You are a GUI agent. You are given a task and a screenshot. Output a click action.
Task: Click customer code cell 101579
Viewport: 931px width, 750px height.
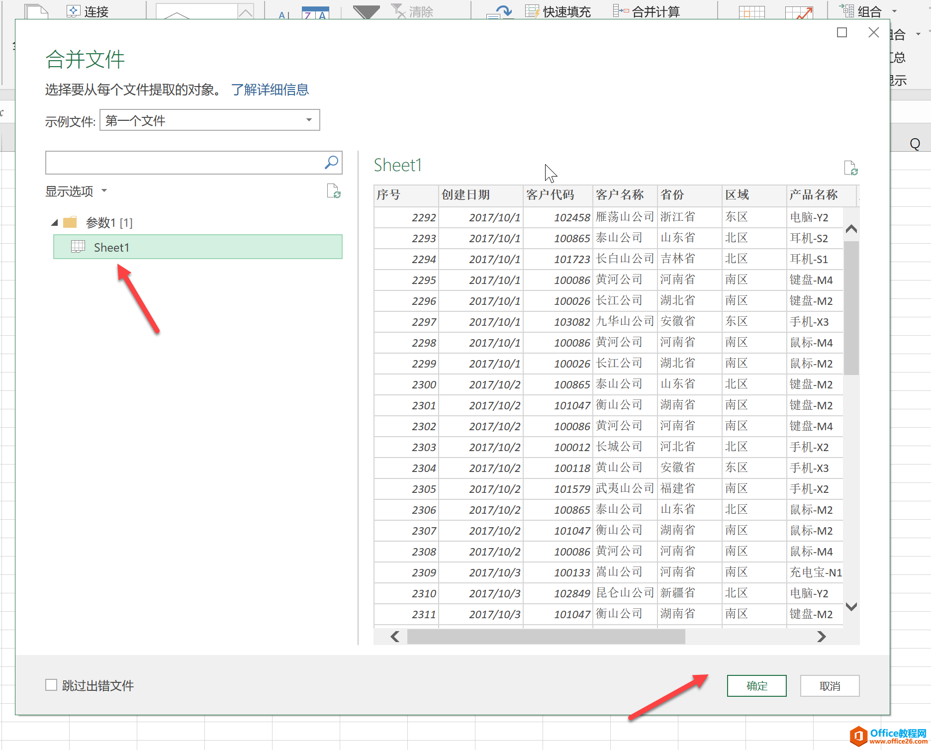[x=558, y=489]
